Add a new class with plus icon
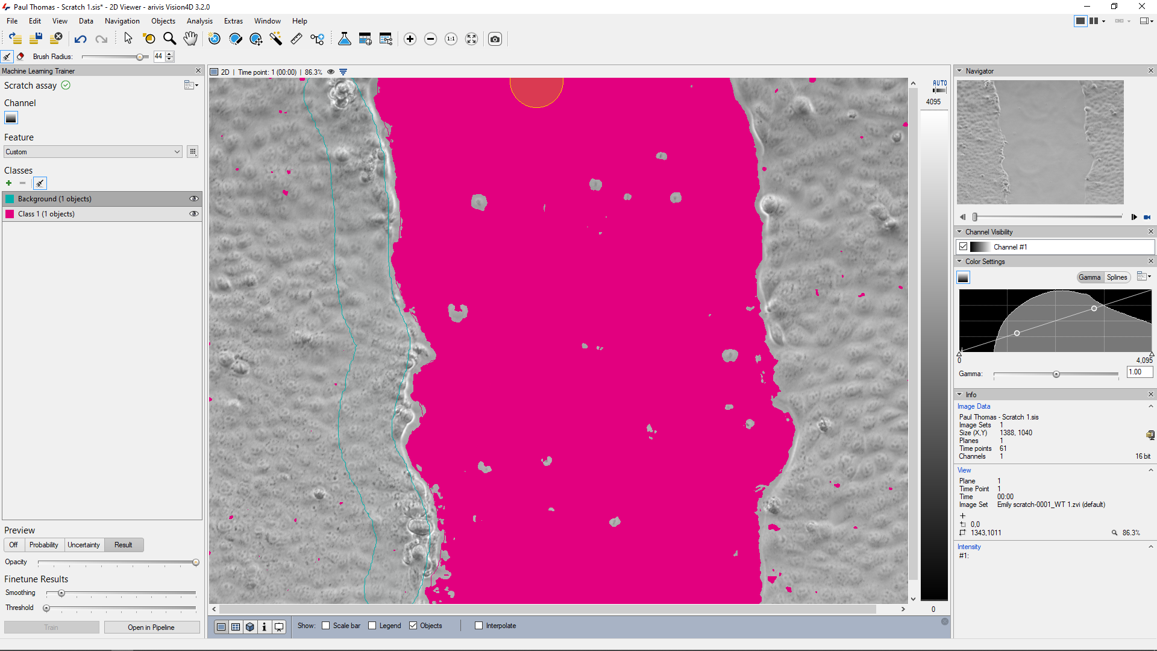The width and height of the screenshot is (1157, 651). 8,183
